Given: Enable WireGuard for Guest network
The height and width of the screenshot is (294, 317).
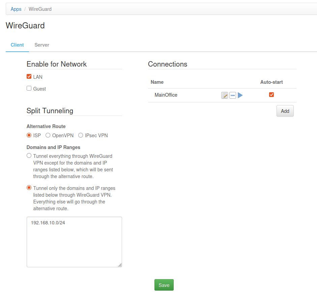Looking at the screenshot, I should [x=29, y=88].
